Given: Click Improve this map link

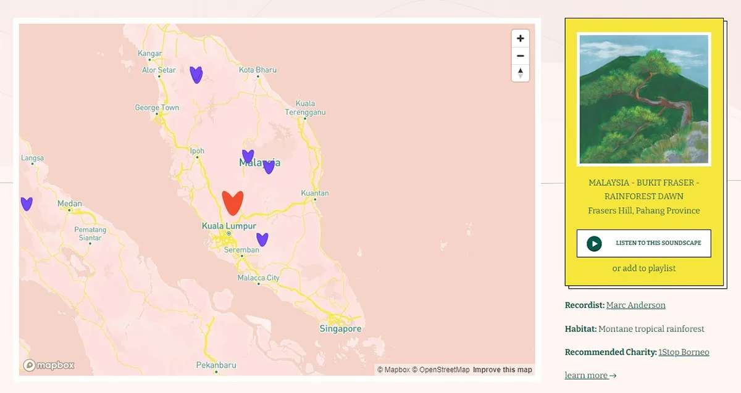Looking at the screenshot, I should click(x=503, y=370).
